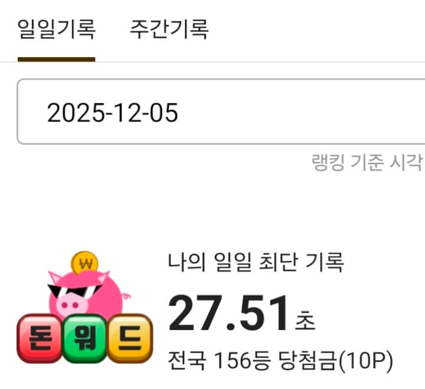Click the yellow 드 letter block

[130, 338]
